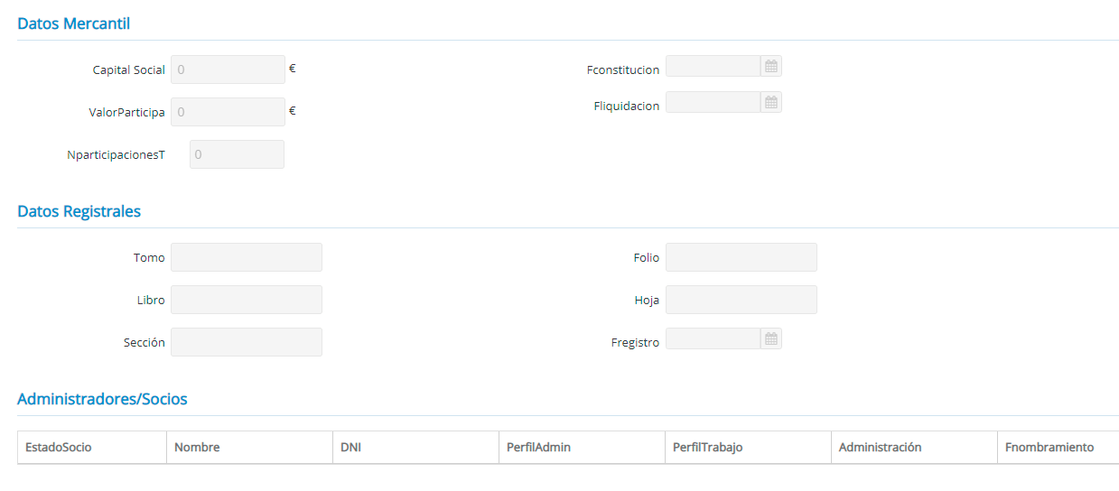Click the Fconstitucion date field
1119x491 pixels.
713,66
